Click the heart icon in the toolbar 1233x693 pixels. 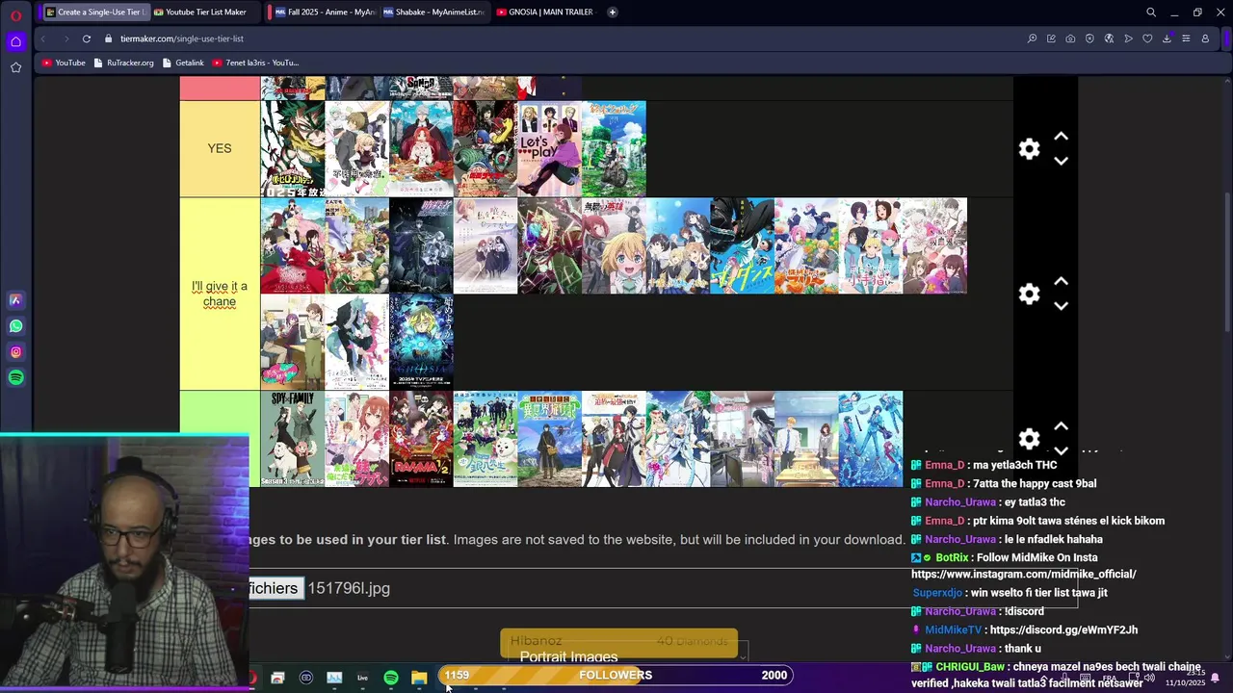pos(1147,38)
